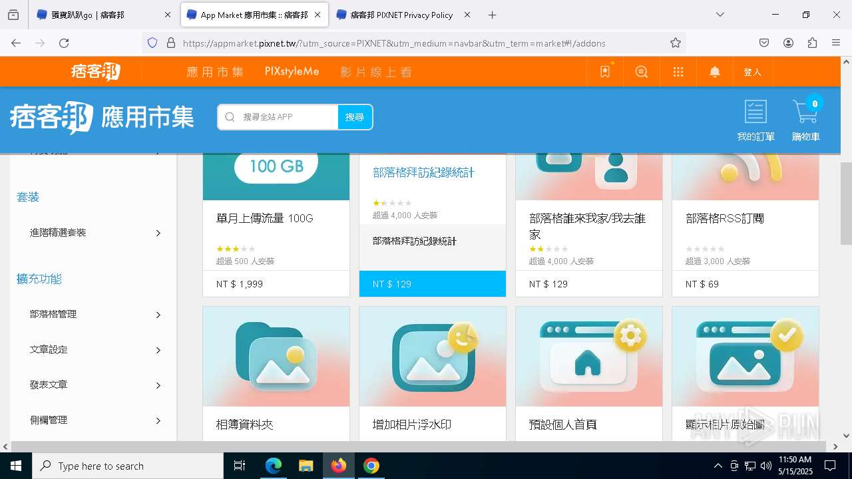Click the browser back arrow
The image size is (852, 479).
[x=16, y=43]
